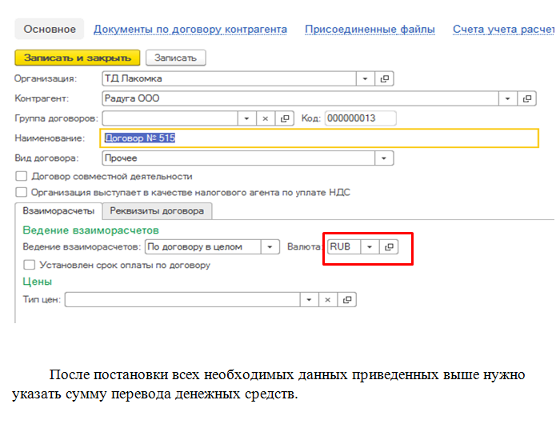
Task: Click into the Наименование field Договор № 515
Action: pyautogui.click(x=319, y=138)
